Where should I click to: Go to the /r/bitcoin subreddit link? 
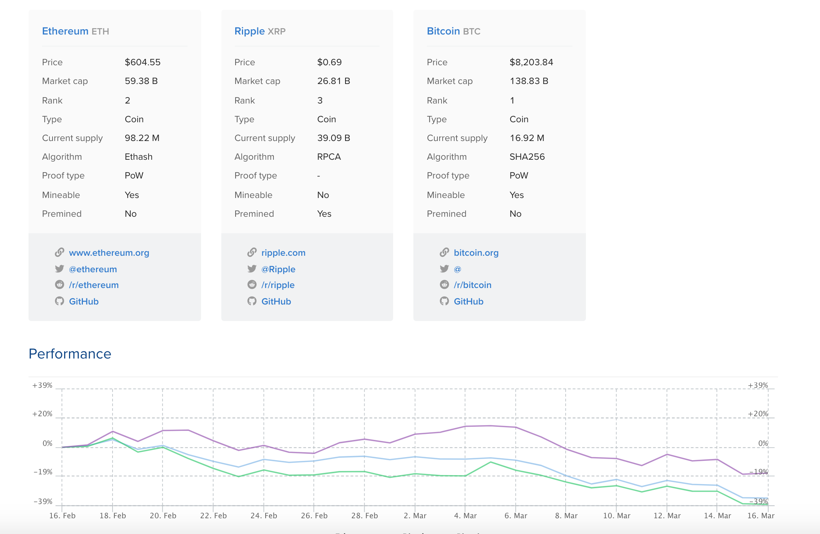472,285
